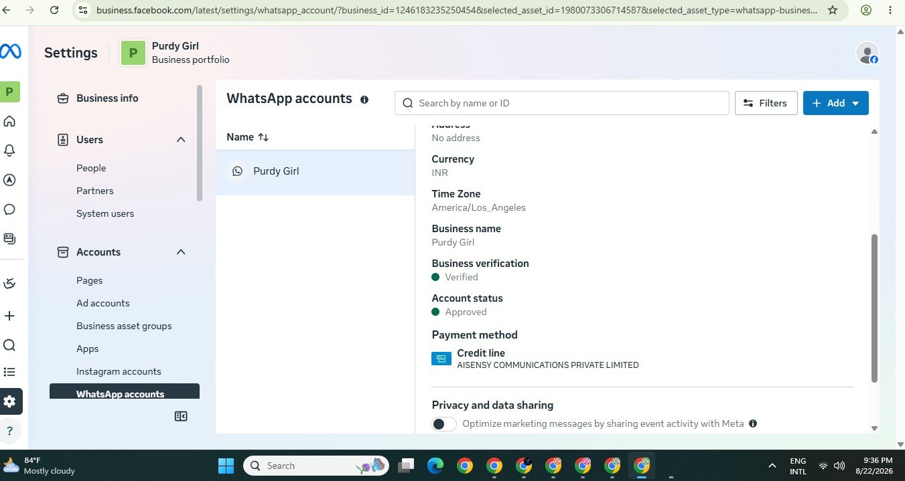Show hidden system tray icons
Viewport: 905px width, 481px height.
pos(772,466)
